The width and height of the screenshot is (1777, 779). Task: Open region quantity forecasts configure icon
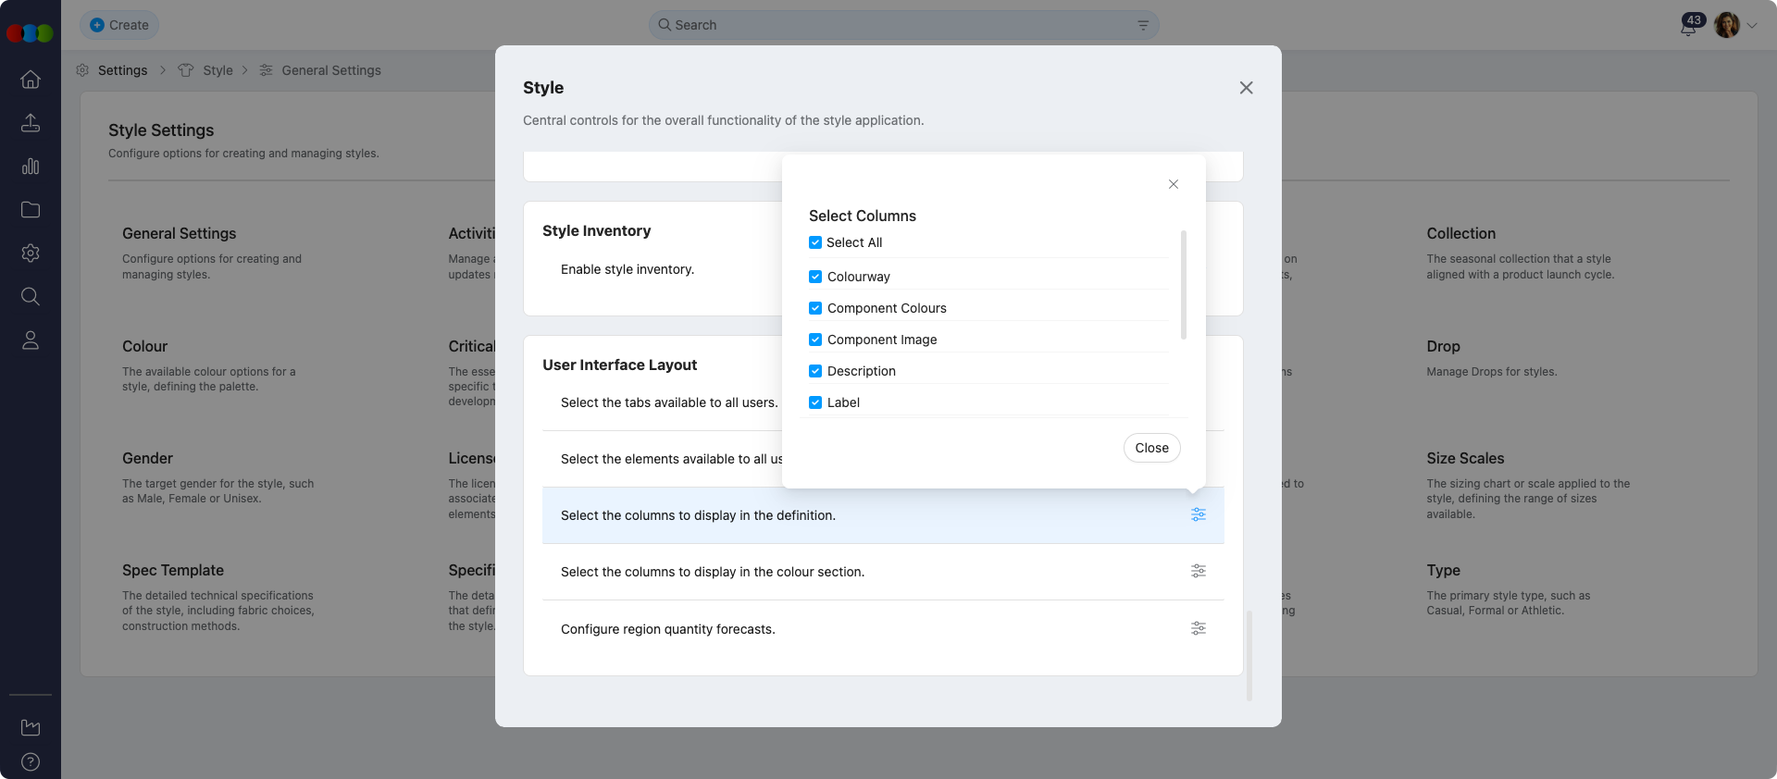[1198, 629]
